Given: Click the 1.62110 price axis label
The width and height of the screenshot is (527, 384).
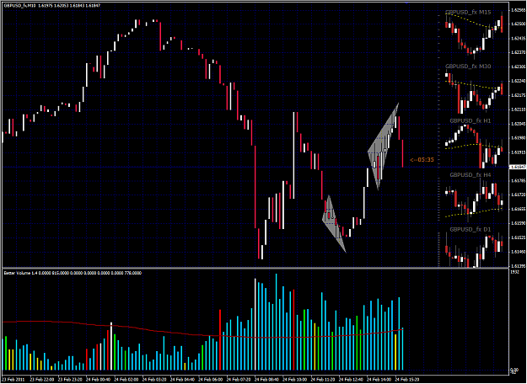Looking at the screenshot, I should [518, 109].
